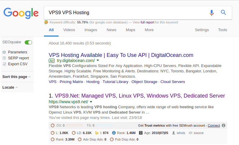Image resolution: width=239 pixels, height=145 pixels.
Task: Click the trust metrics info icon
Action: coord(224,125)
